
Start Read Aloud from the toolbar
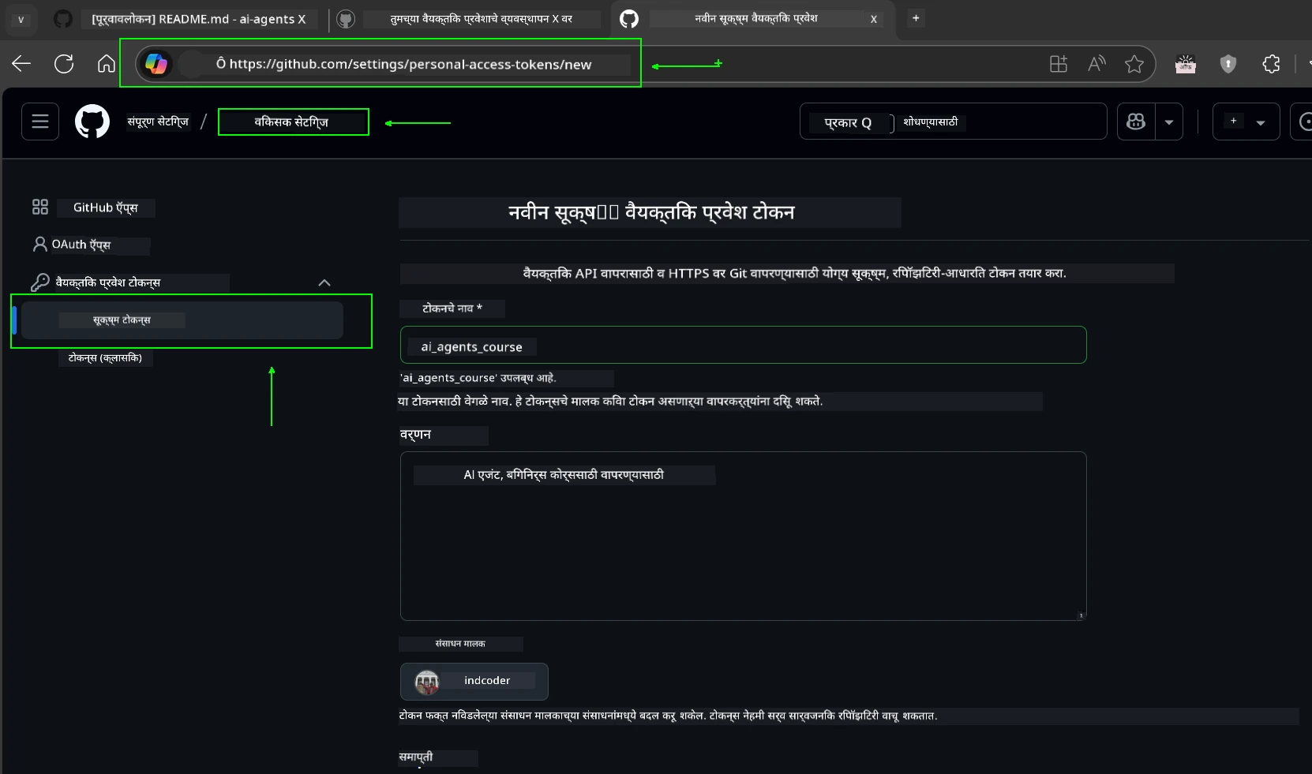coord(1096,64)
